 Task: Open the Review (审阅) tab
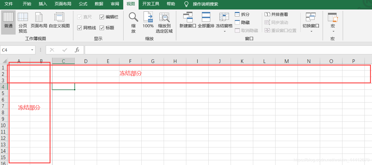click(x=115, y=4)
